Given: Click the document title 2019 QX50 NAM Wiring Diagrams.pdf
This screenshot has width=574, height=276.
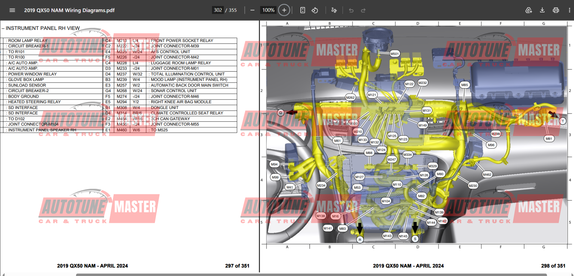Looking at the screenshot, I should (69, 10).
